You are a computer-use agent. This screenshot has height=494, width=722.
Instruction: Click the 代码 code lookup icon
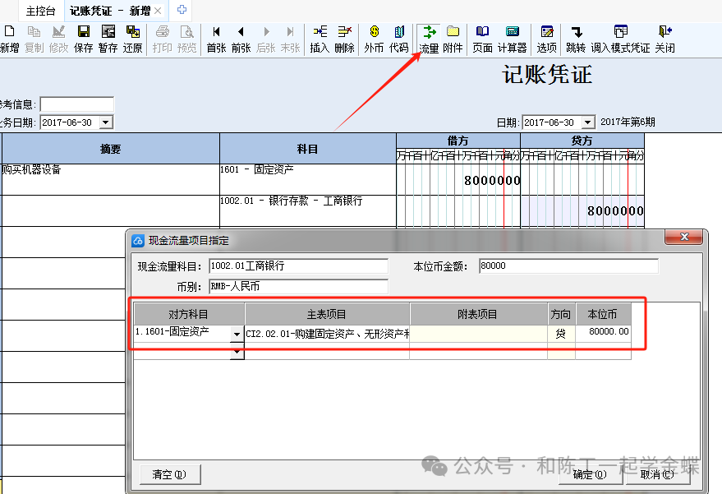[x=399, y=39]
